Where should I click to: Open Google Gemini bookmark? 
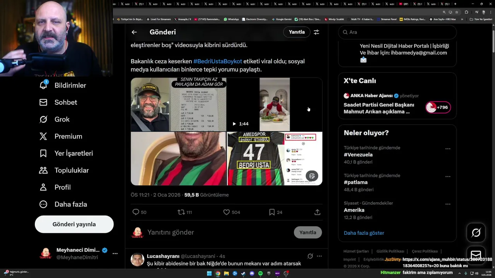tap(282, 19)
